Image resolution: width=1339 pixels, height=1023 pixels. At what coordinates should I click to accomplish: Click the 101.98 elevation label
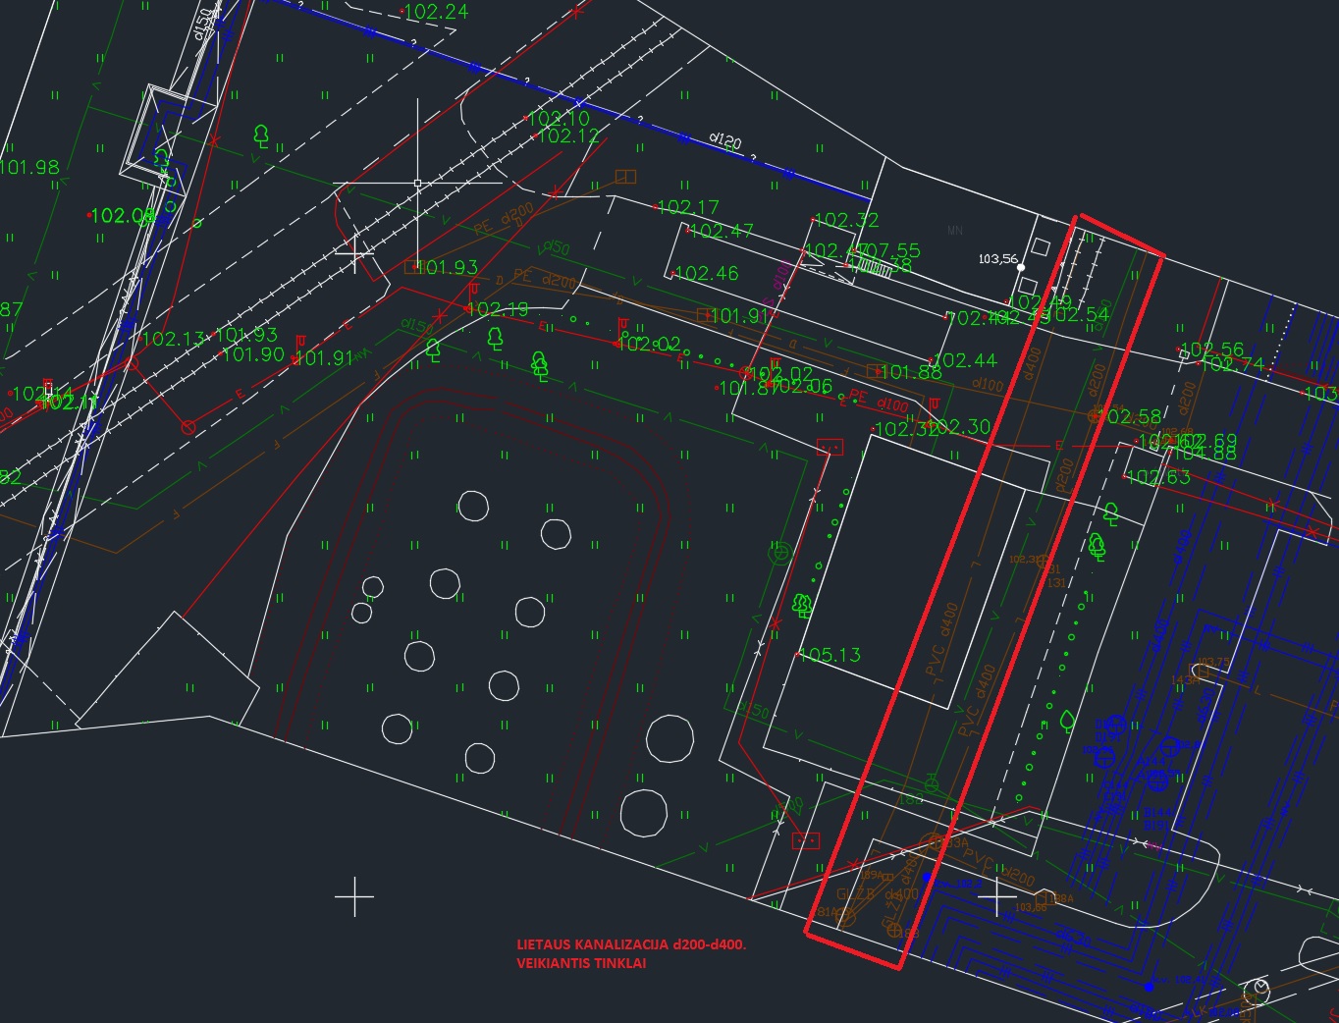[29, 168]
